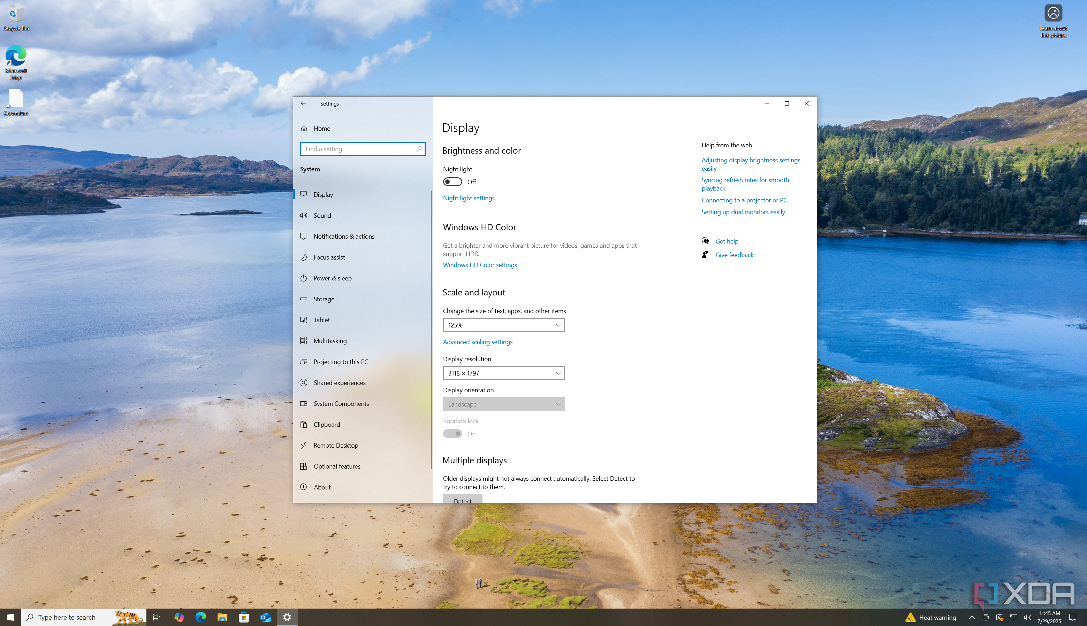Open Advanced scaling settings link
1087x626 pixels.
coord(478,342)
